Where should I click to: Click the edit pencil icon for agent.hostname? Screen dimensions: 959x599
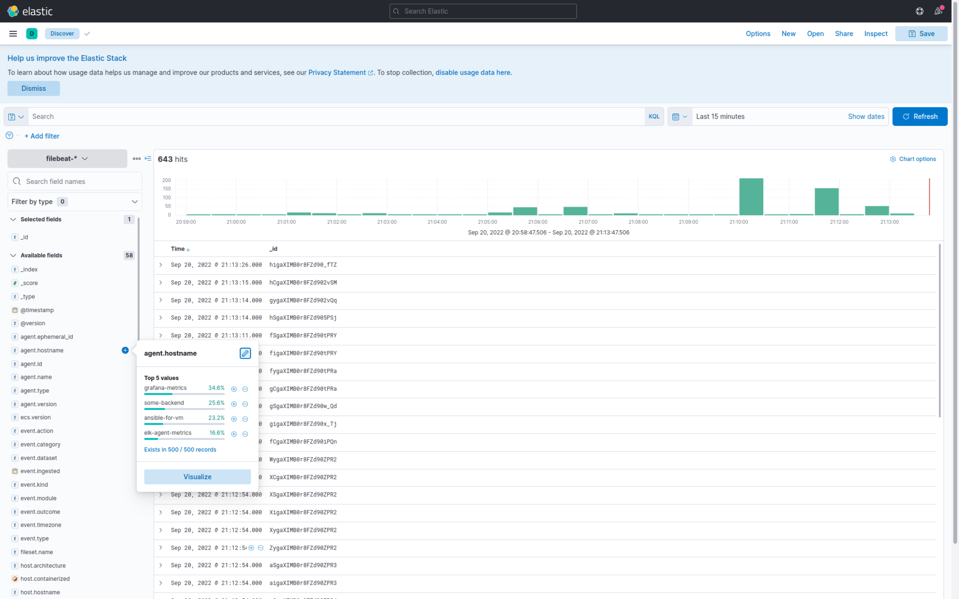coord(245,353)
